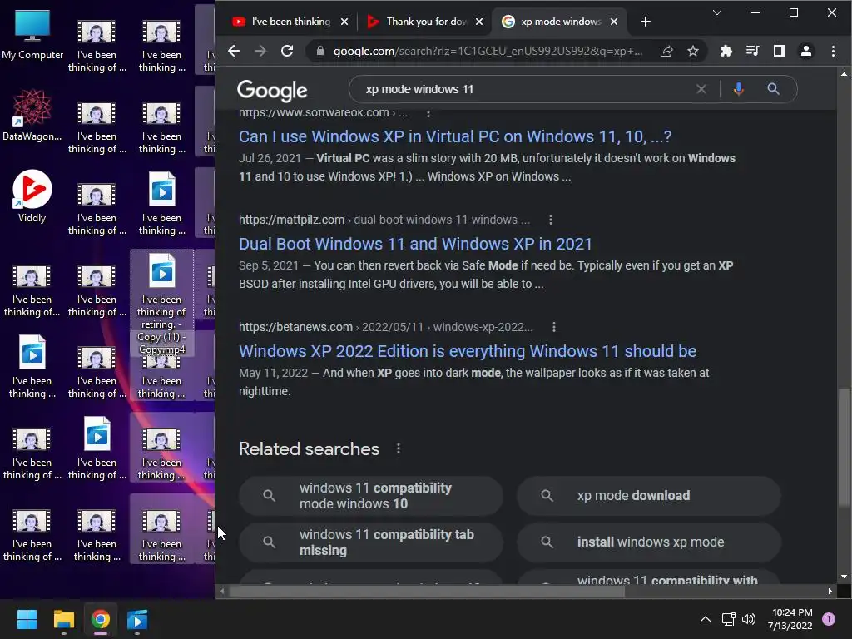Open "Windows XP 2022 Edition" betanews result

point(468,352)
